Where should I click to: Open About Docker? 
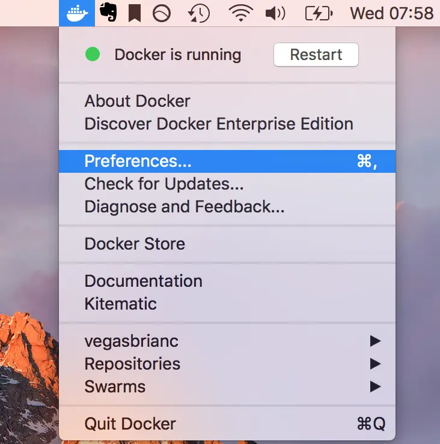227,101
